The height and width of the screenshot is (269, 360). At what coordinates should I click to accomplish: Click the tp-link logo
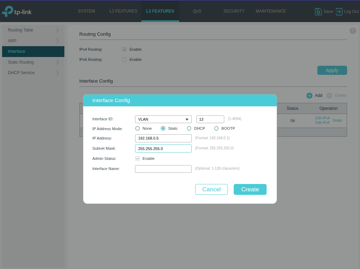point(17,11)
